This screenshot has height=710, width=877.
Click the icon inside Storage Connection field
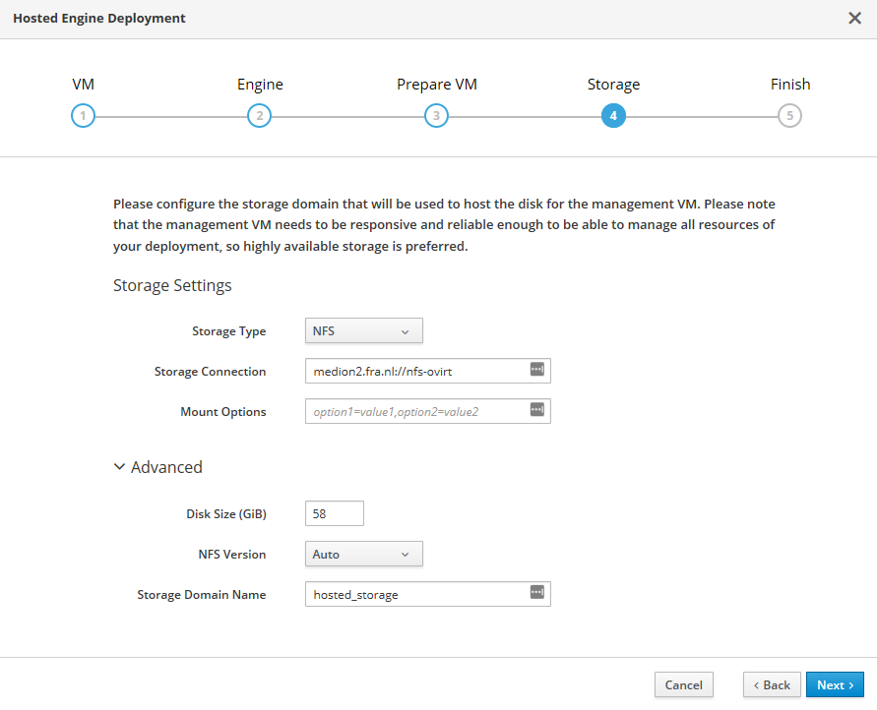(536, 370)
